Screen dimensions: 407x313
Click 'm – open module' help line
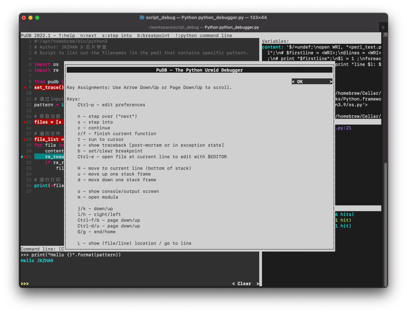98,197
